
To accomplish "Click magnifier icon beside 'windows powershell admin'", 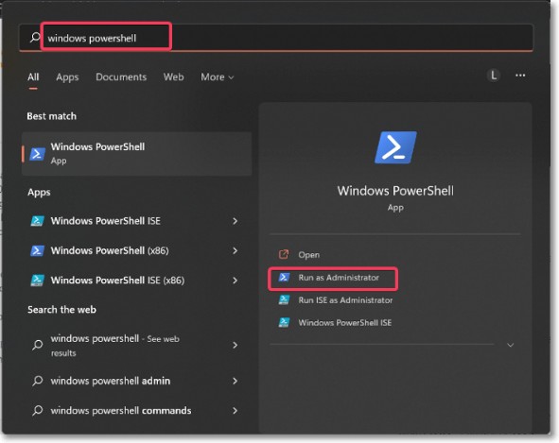I will 38,381.
